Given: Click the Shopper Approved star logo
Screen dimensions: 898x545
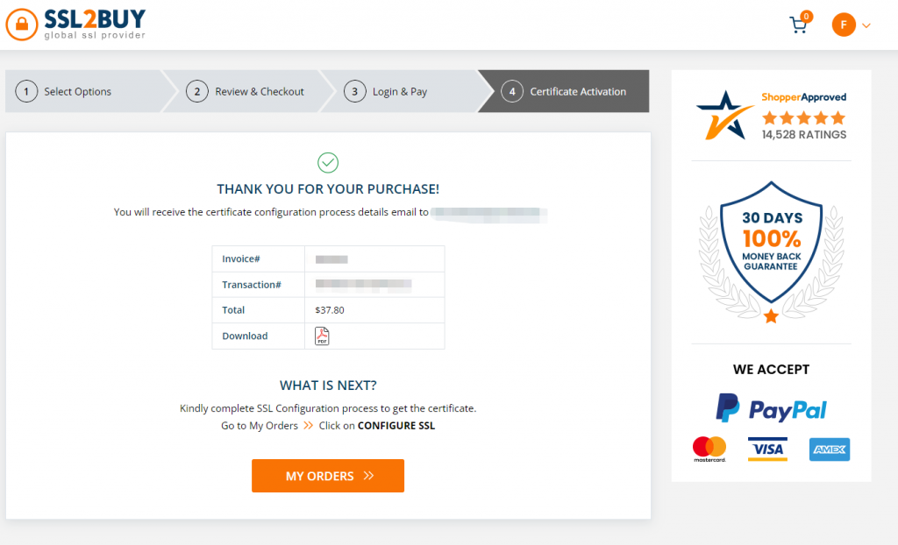Looking at the screenshot, I should [x=724, y=115].
